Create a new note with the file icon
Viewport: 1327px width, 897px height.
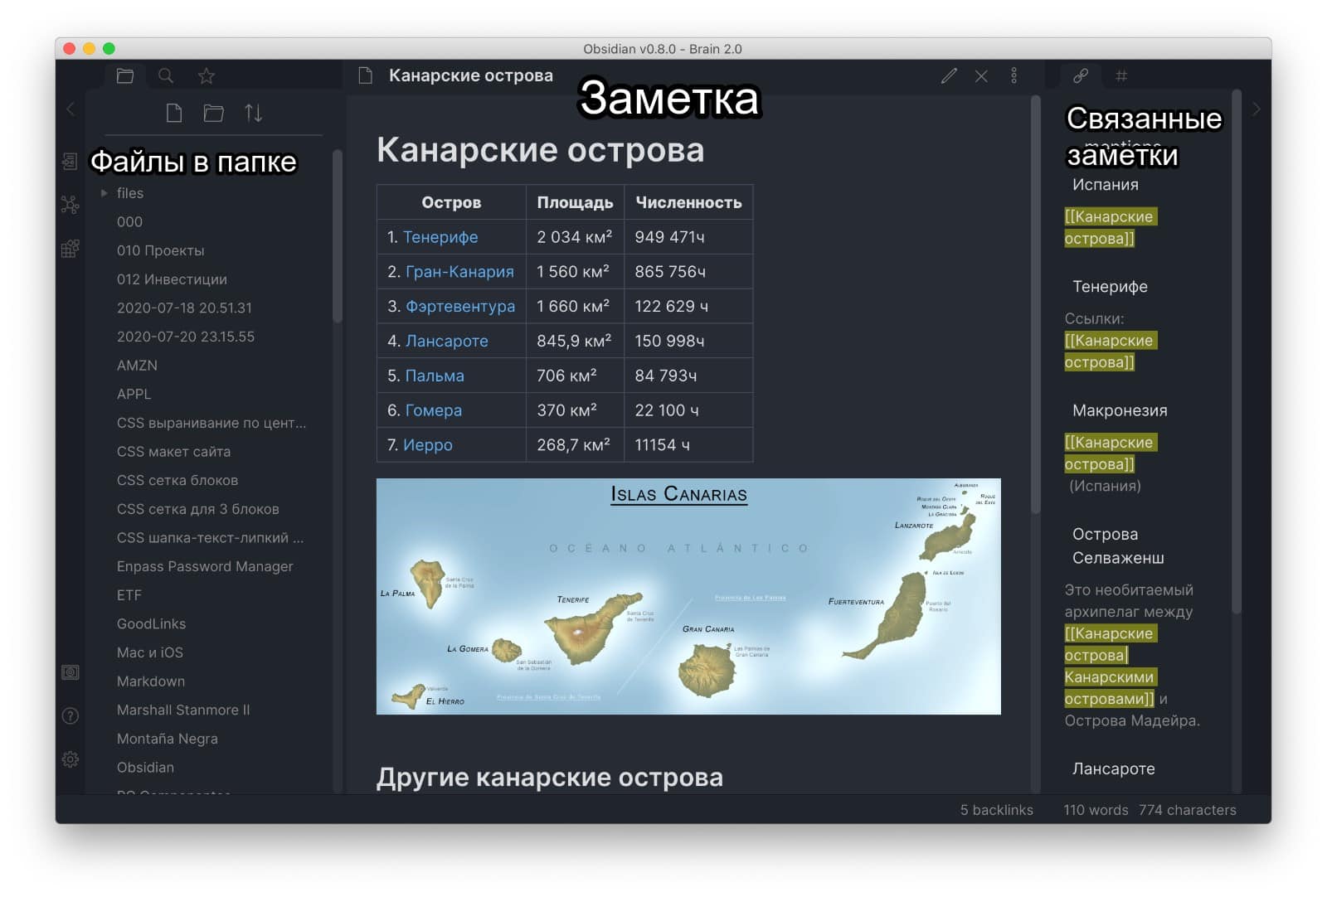click(174, 113)
